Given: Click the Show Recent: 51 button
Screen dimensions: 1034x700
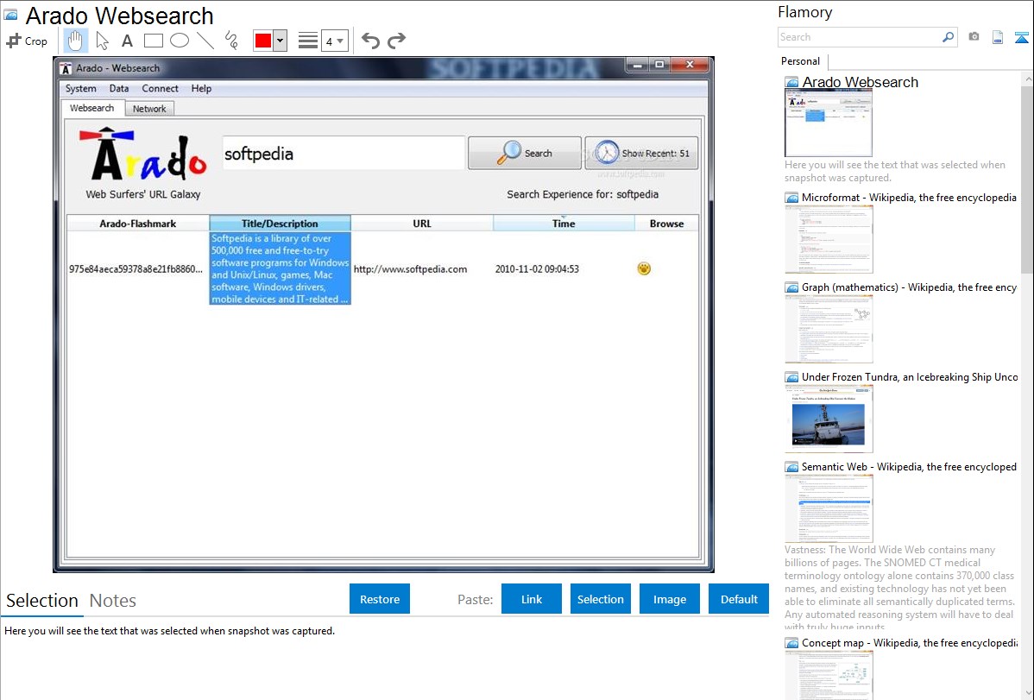Looking at the screenshot, I should click(x=641, y=153).
